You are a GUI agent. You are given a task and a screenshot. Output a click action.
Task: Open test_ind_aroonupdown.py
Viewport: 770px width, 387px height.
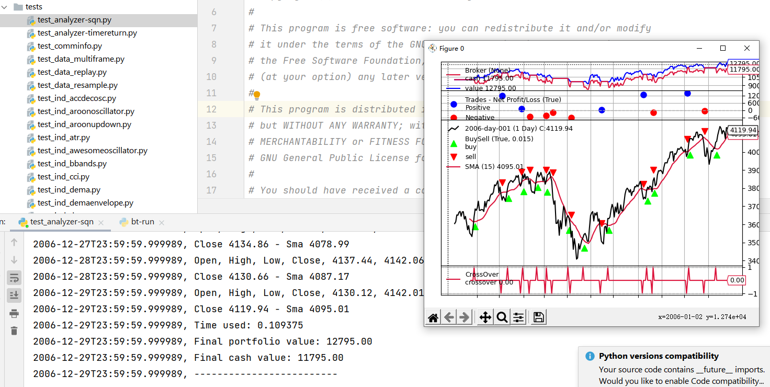point(84,124)
